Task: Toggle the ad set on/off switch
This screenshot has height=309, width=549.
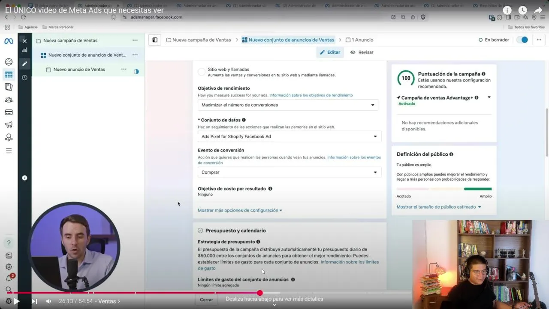Action: [x=522, y=40]
